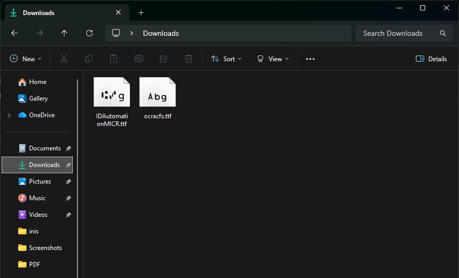The height and width of the screenshot is (278, 459).
Task: Click the Copy icon in toolbar
Action: 89,59
